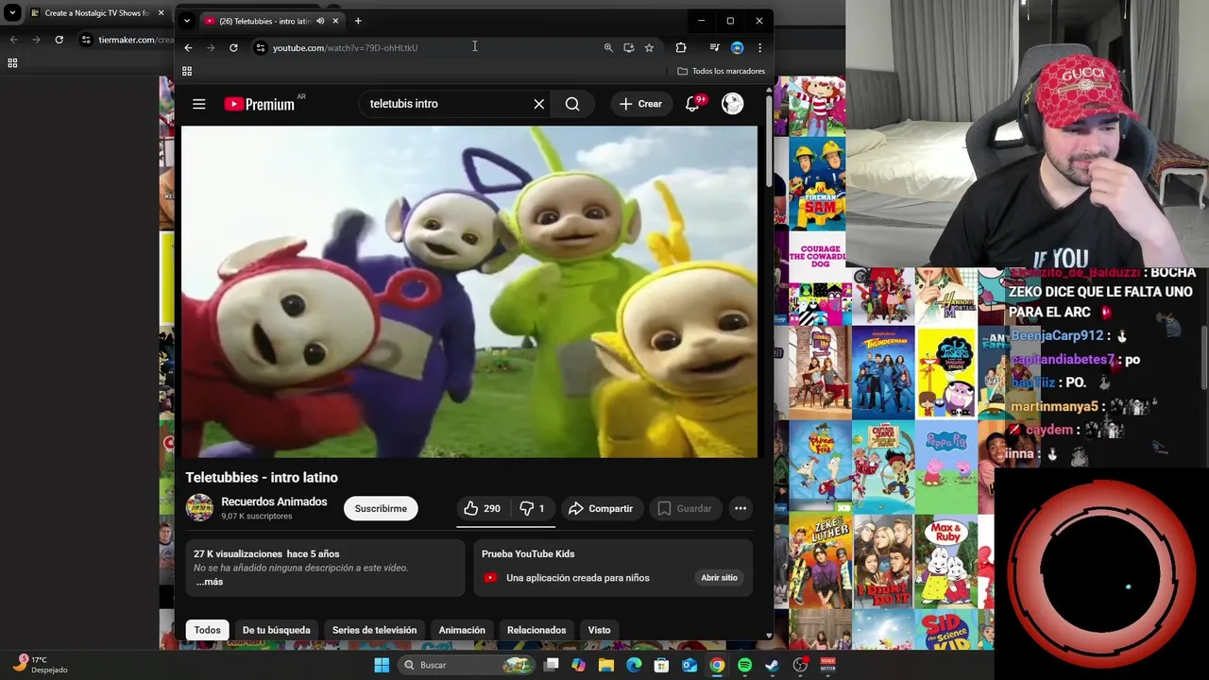Expand the tab search dropdown in YouTube window
Viewport: 1209px width, 680px height.
pos(186,21)
